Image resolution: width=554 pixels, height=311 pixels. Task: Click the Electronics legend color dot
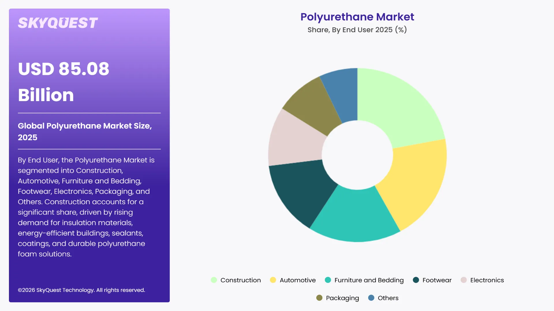[464, 280]
